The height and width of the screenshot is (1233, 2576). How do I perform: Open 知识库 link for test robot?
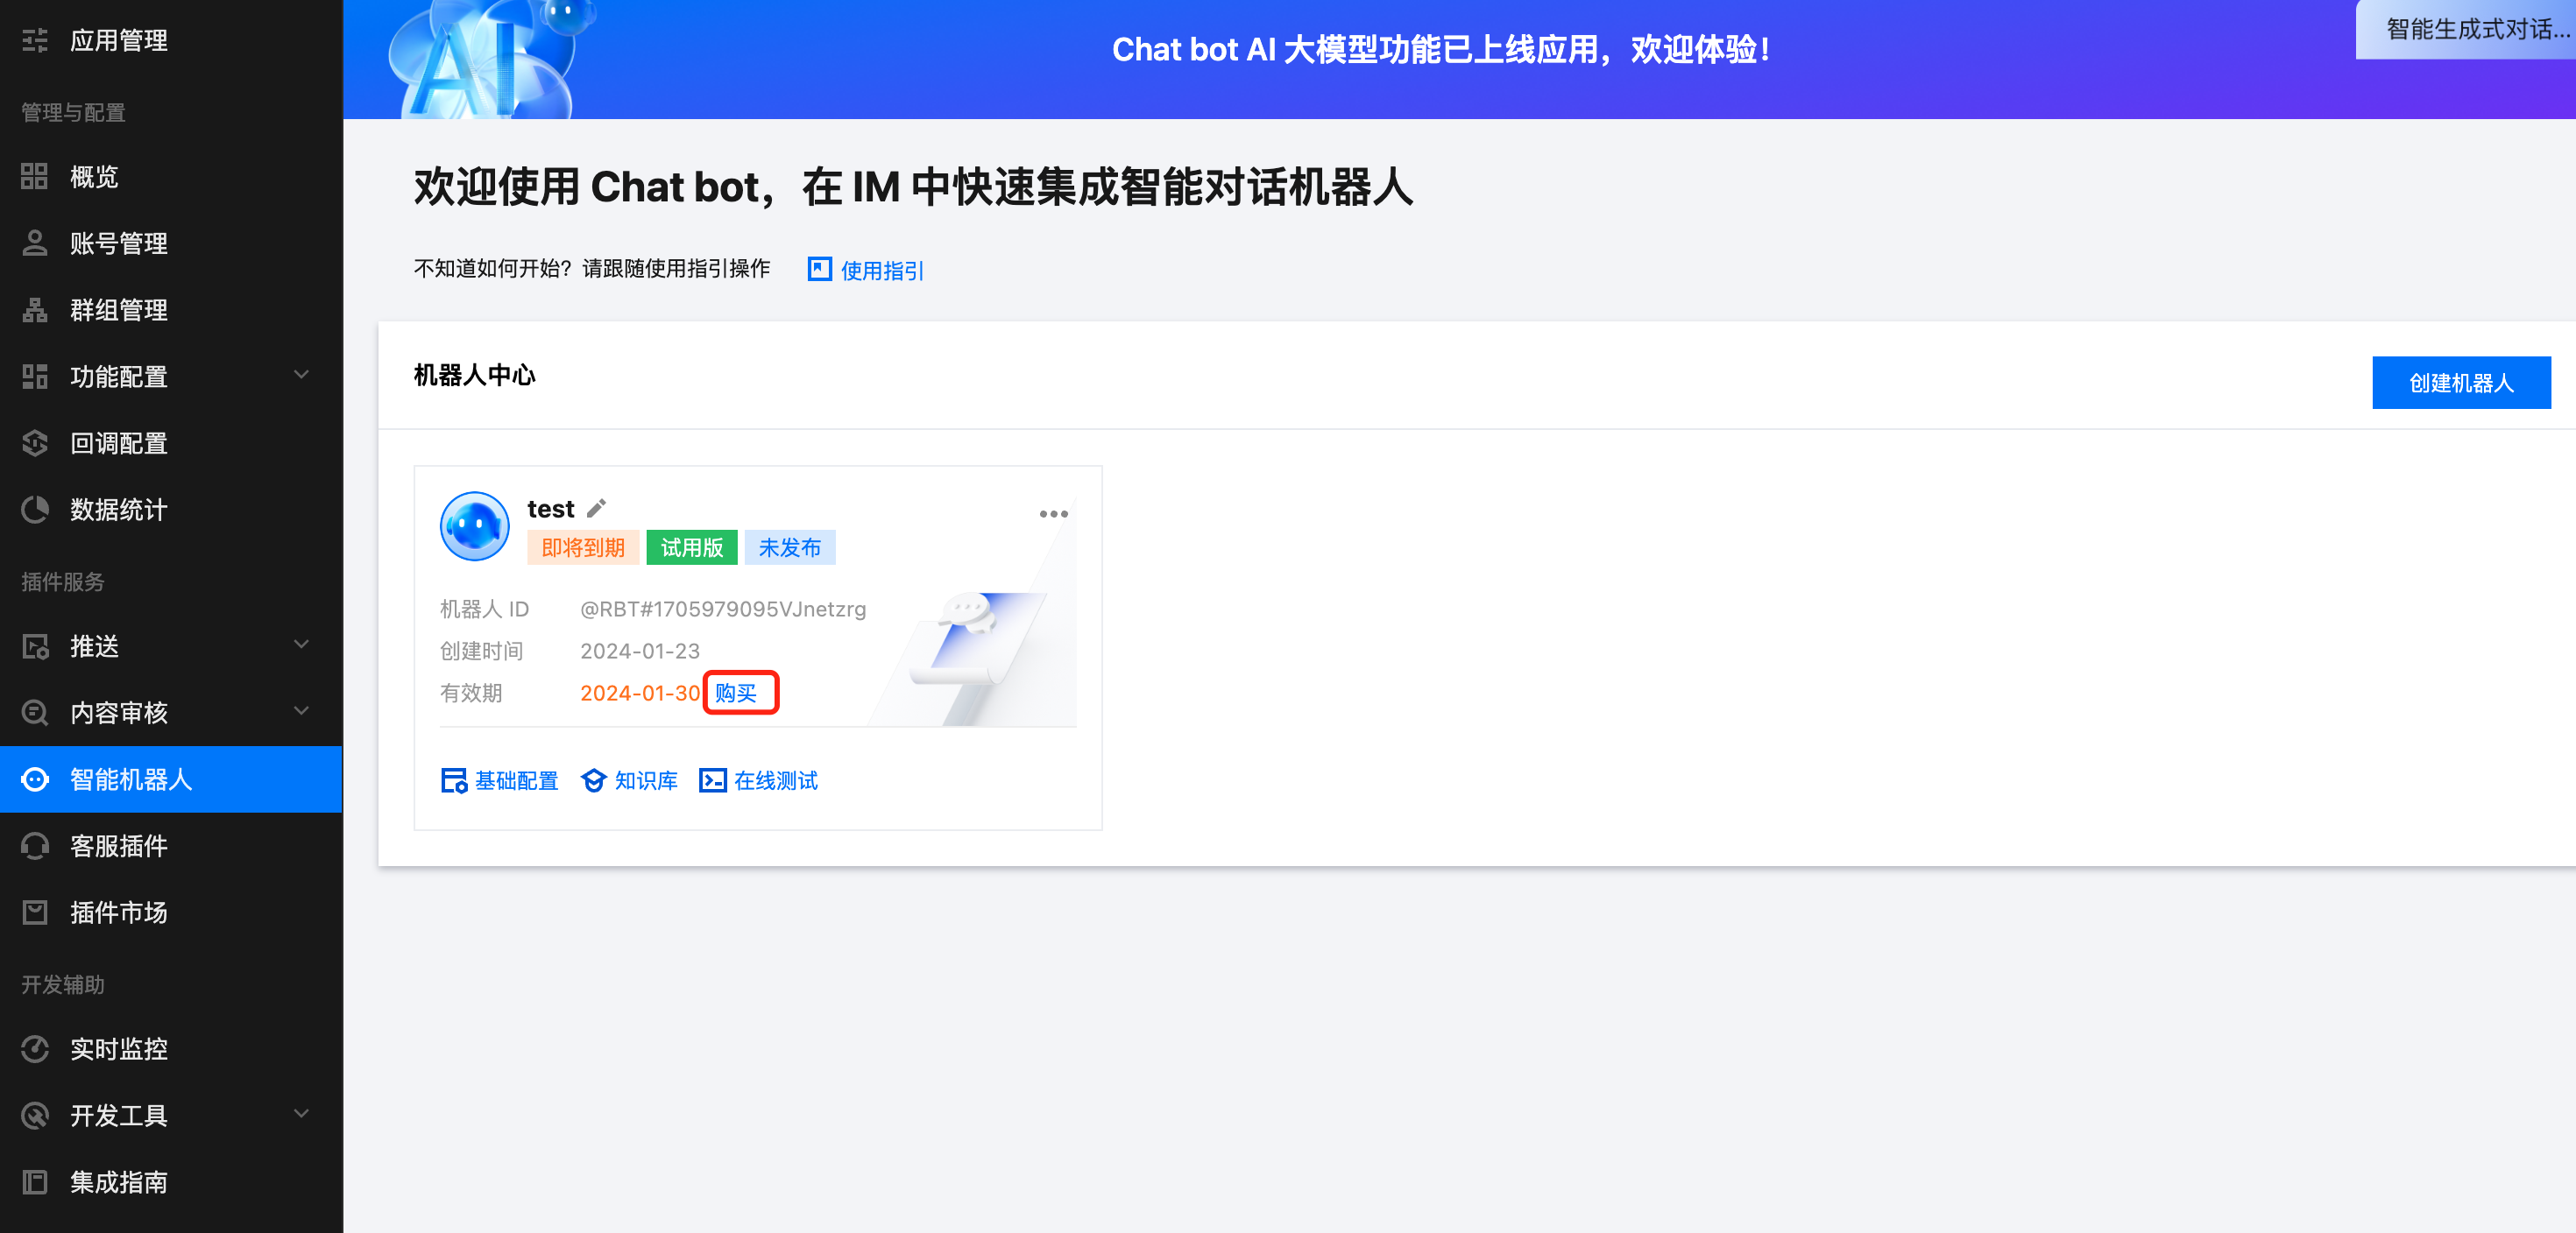pyautogui.click(x=646, y=780)
